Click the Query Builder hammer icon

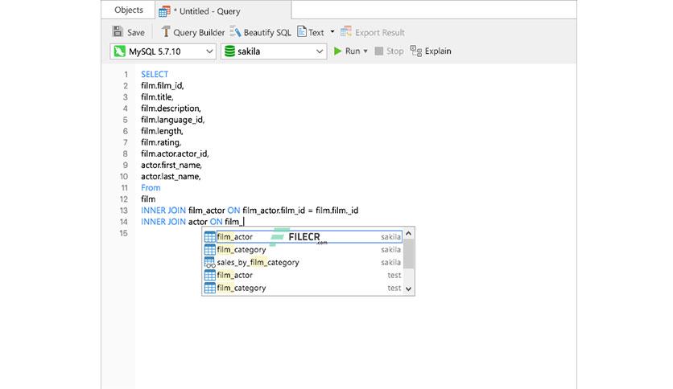coord(165,31)
